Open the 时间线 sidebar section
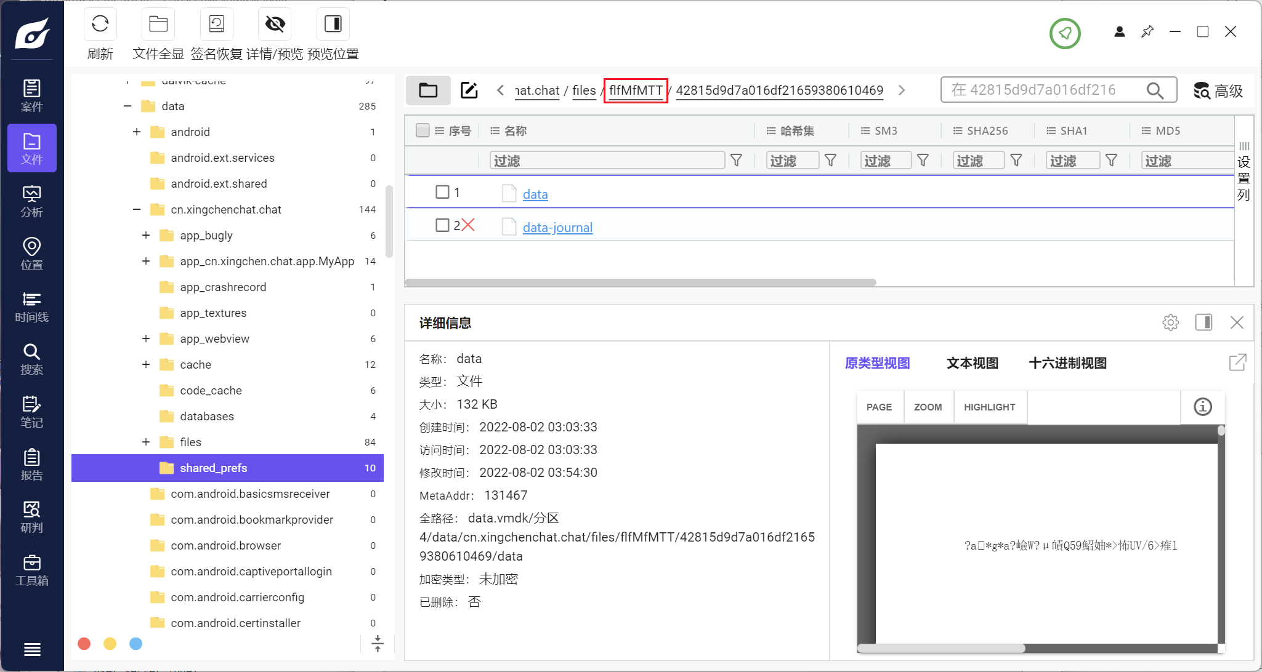 point(32,306)
